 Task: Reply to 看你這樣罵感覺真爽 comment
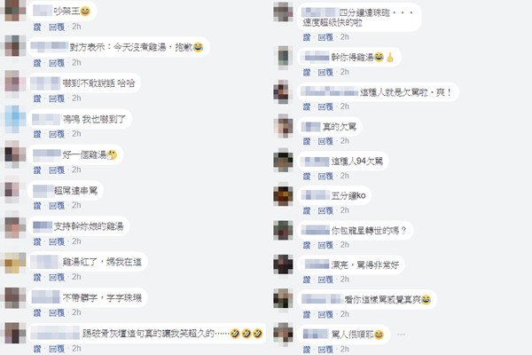[x=325, y=314]
